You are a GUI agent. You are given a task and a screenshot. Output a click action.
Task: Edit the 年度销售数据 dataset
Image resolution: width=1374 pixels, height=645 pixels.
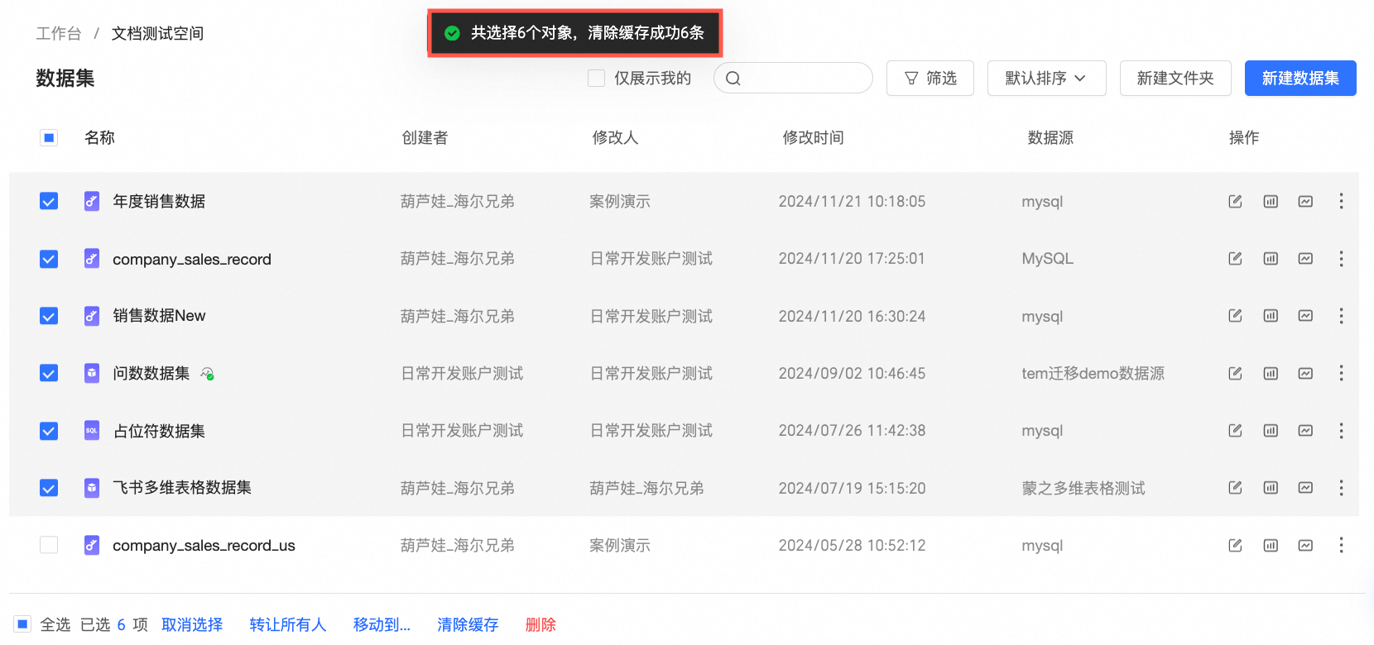(1235, 201)
